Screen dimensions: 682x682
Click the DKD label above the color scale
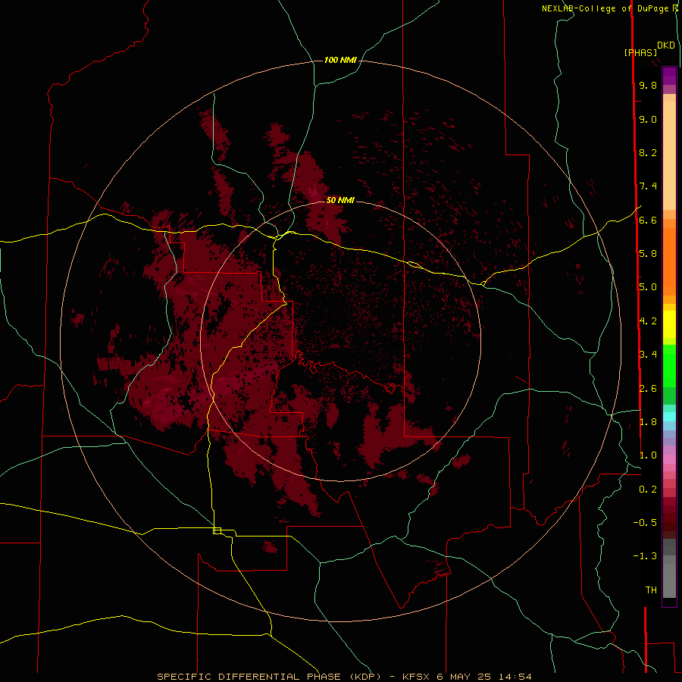click(666, 45)
